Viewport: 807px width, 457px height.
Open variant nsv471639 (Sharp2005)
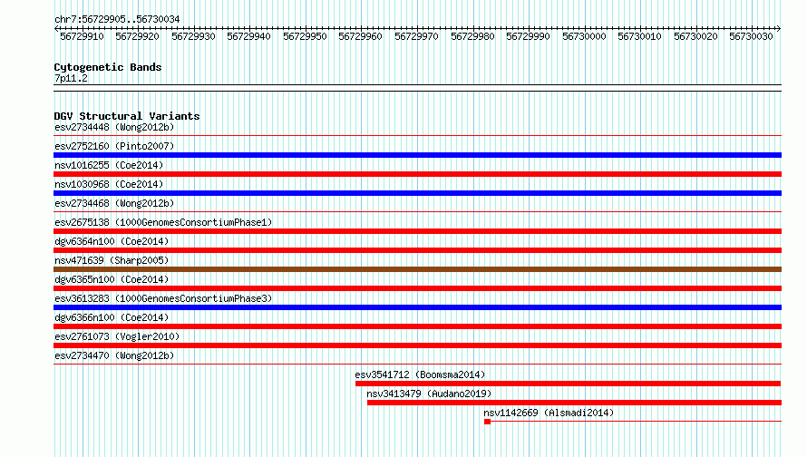112,260
